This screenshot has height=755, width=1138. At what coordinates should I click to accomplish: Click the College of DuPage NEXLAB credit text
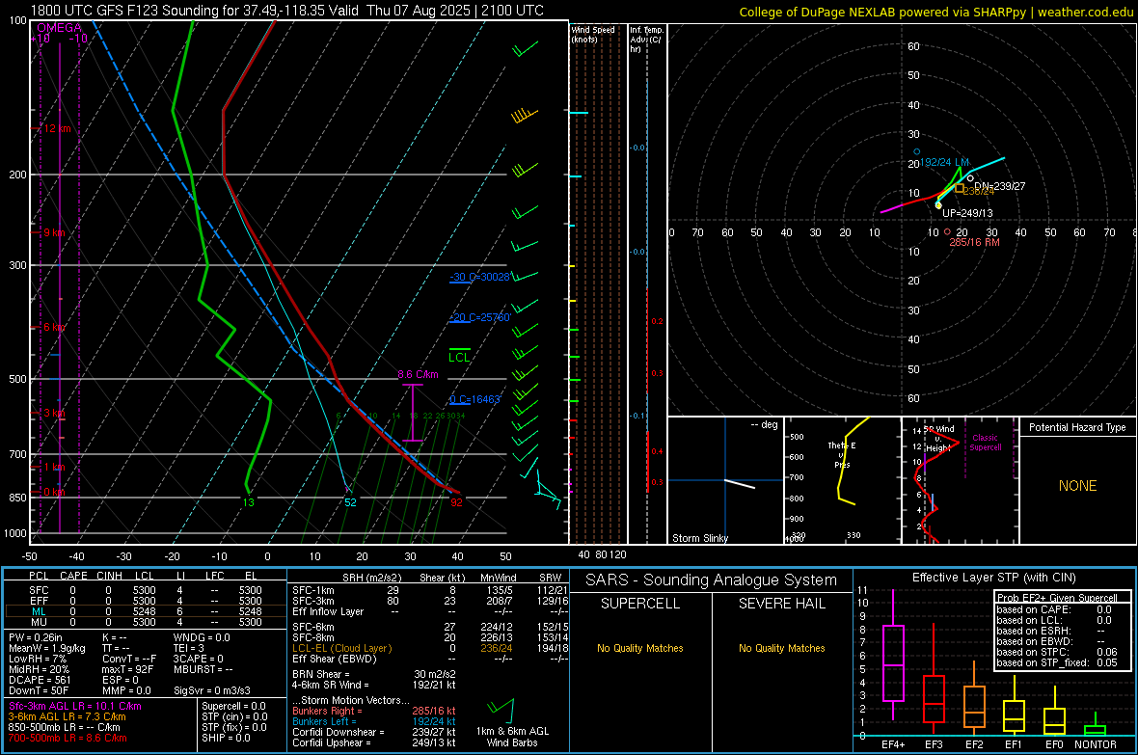click(936, 13)
